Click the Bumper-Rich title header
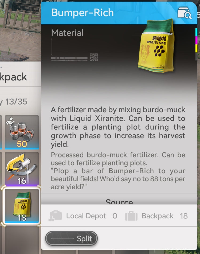 82,13
